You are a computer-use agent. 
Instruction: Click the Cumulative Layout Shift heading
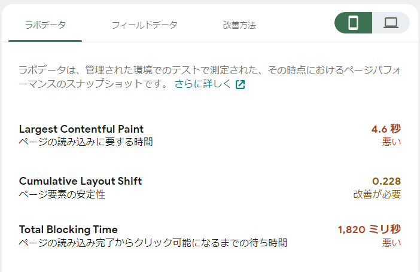(x=80, y=181)
